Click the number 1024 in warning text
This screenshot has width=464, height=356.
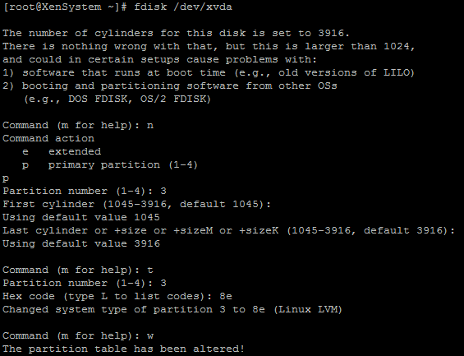click(397, 47)
